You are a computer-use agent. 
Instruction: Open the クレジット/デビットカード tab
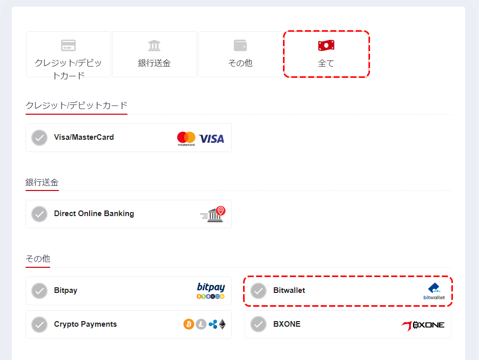(69, 54)
